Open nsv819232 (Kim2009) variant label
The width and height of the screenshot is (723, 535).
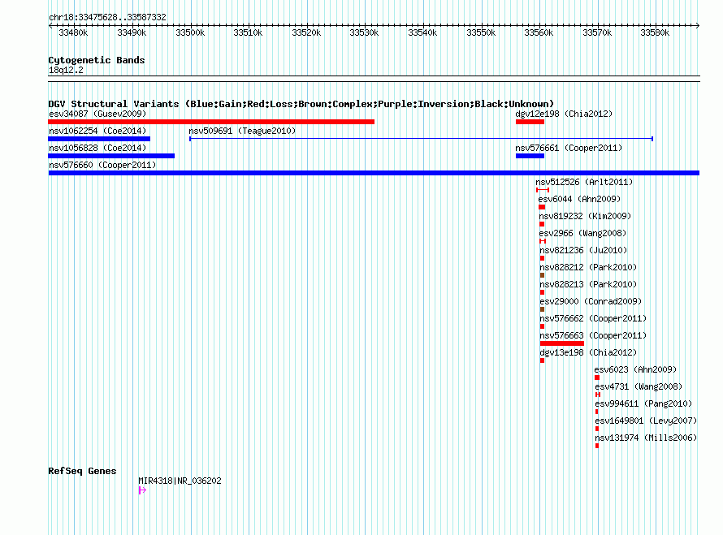point(585,216)
